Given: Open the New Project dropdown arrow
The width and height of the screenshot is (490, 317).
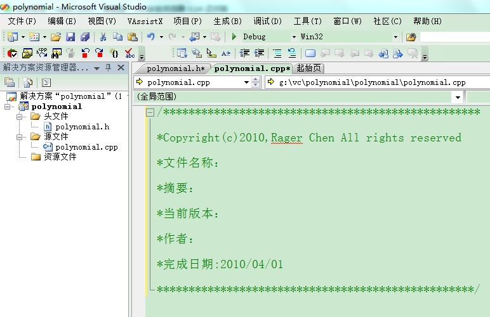Looking at the screenshot, I should (x=23, y=37).
